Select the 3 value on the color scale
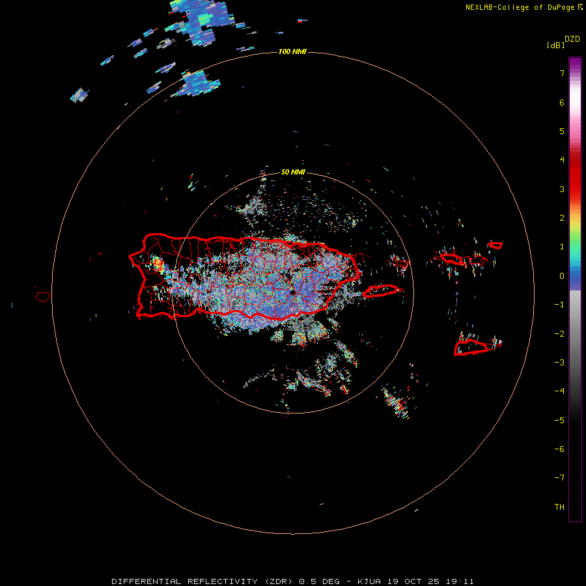The height and width of the screenshot is (586, 586). pyautogui.click(x=562, y=189)
